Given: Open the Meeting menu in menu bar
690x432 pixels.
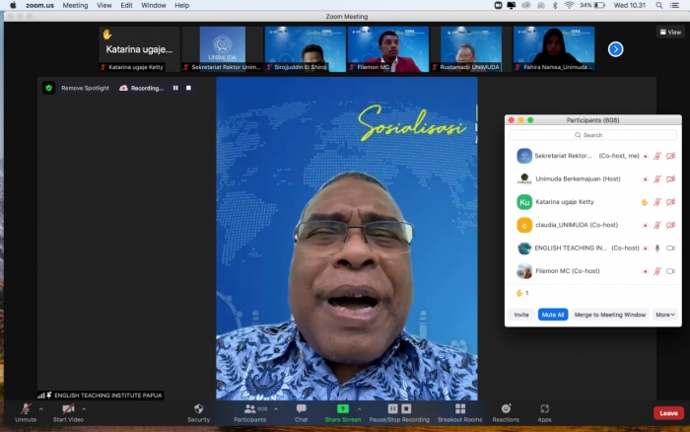Looking at the screenshot, I should 75,5.
